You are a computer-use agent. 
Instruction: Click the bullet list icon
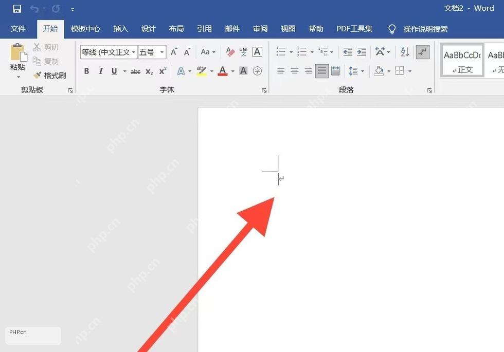281,52
